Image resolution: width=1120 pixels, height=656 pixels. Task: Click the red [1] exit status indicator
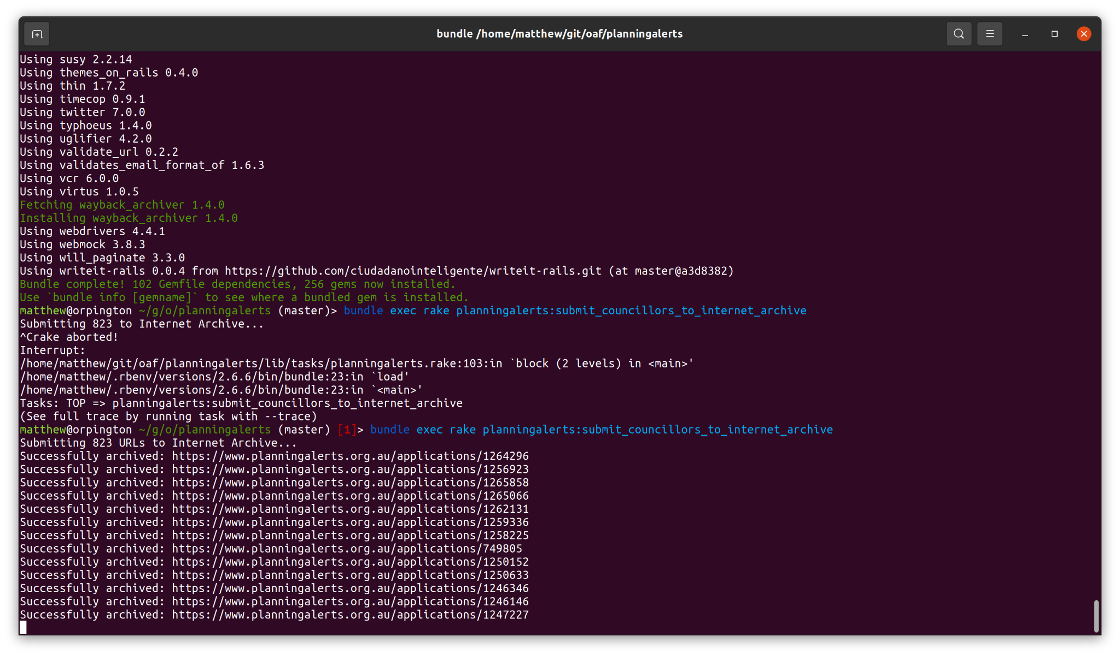tap(347, 430)
